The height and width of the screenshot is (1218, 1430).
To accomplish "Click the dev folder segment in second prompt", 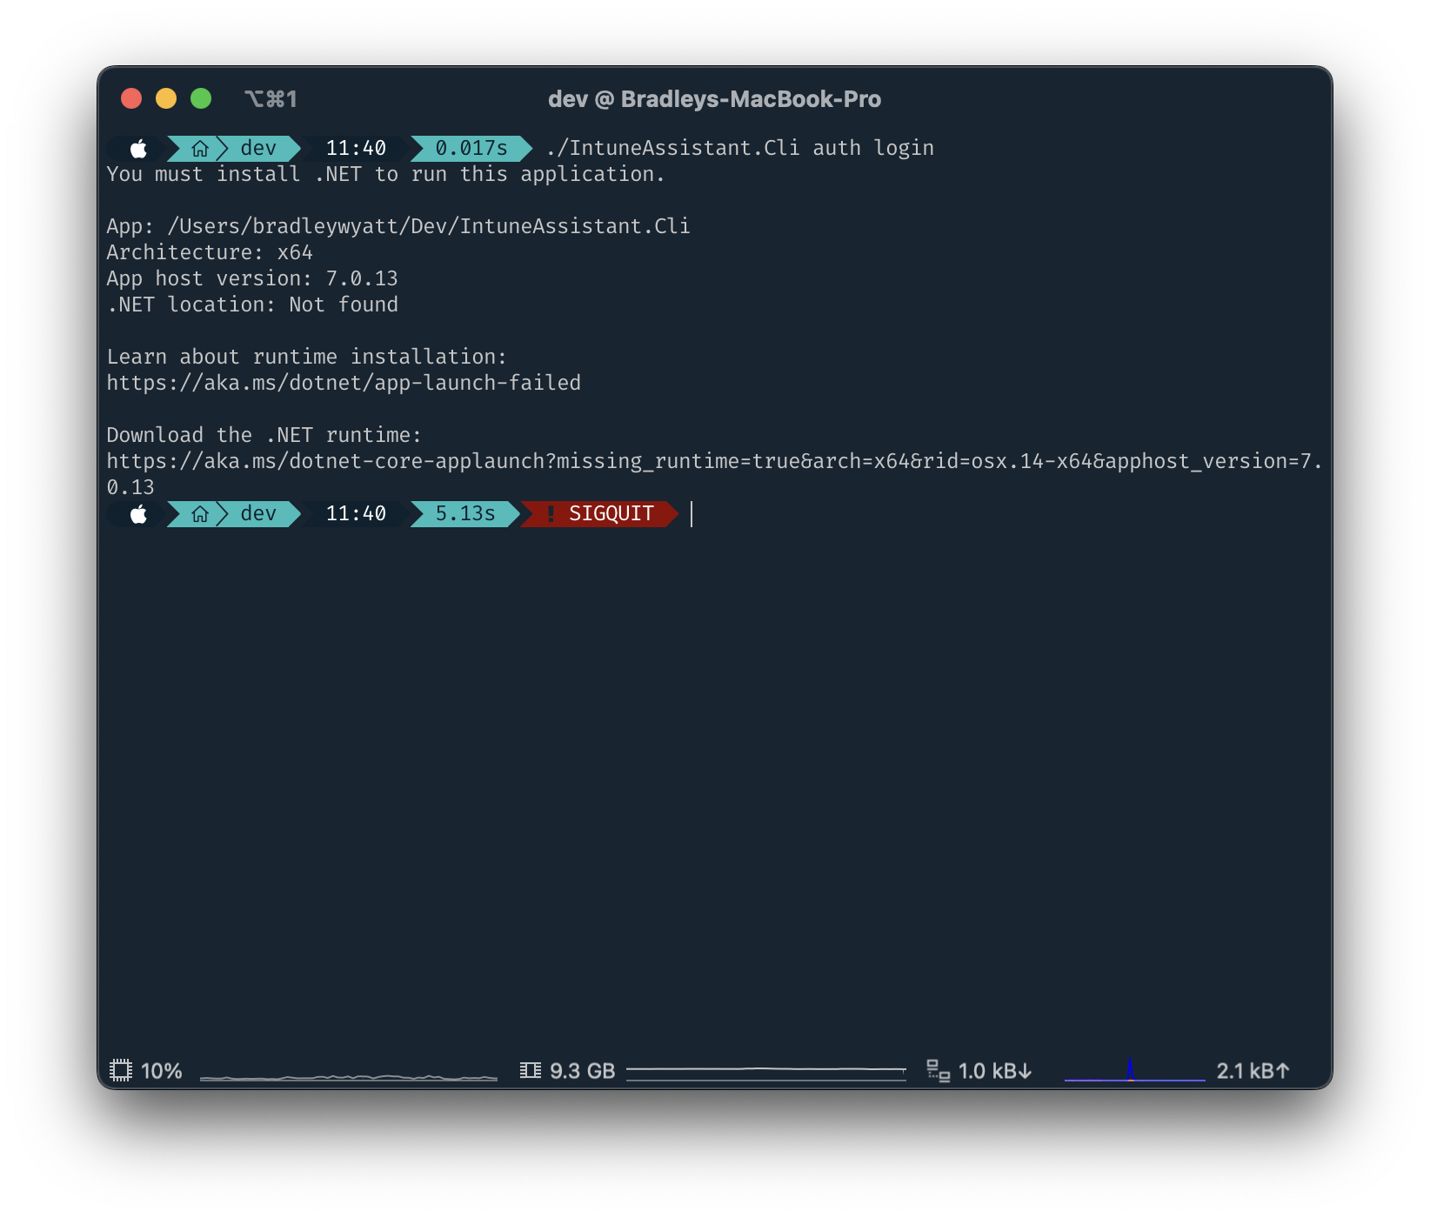I will click(x=258, y=514).
